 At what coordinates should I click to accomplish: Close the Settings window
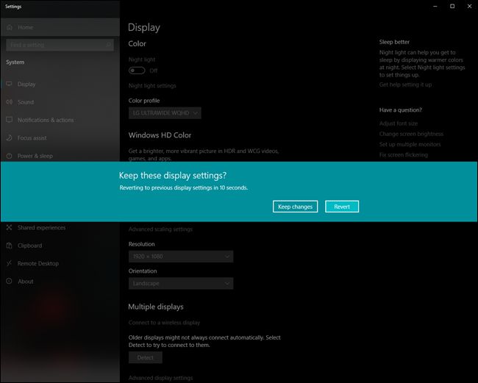coord(469,6)
